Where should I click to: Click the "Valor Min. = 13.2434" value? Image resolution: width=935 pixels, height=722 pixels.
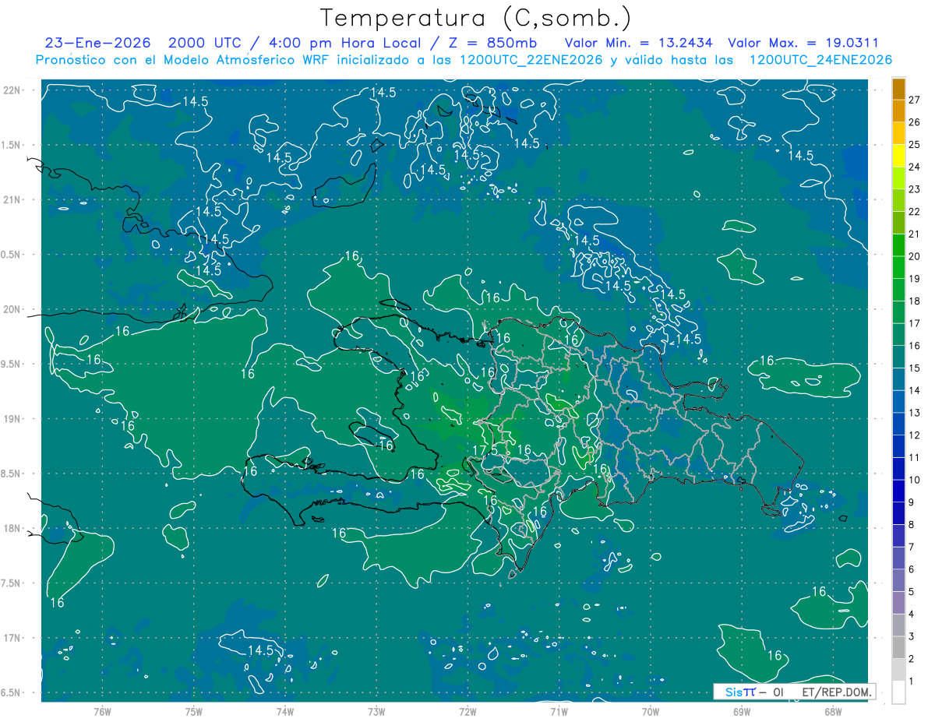click(x=639, y=43)
